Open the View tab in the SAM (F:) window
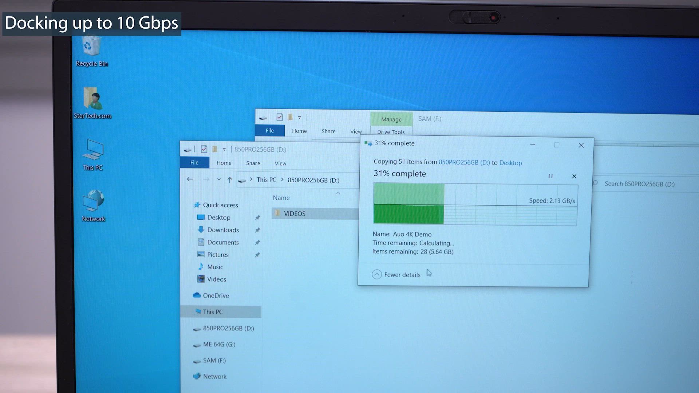Image resolution: width=699 pixels, height=393 pixels. pos(356,131)
